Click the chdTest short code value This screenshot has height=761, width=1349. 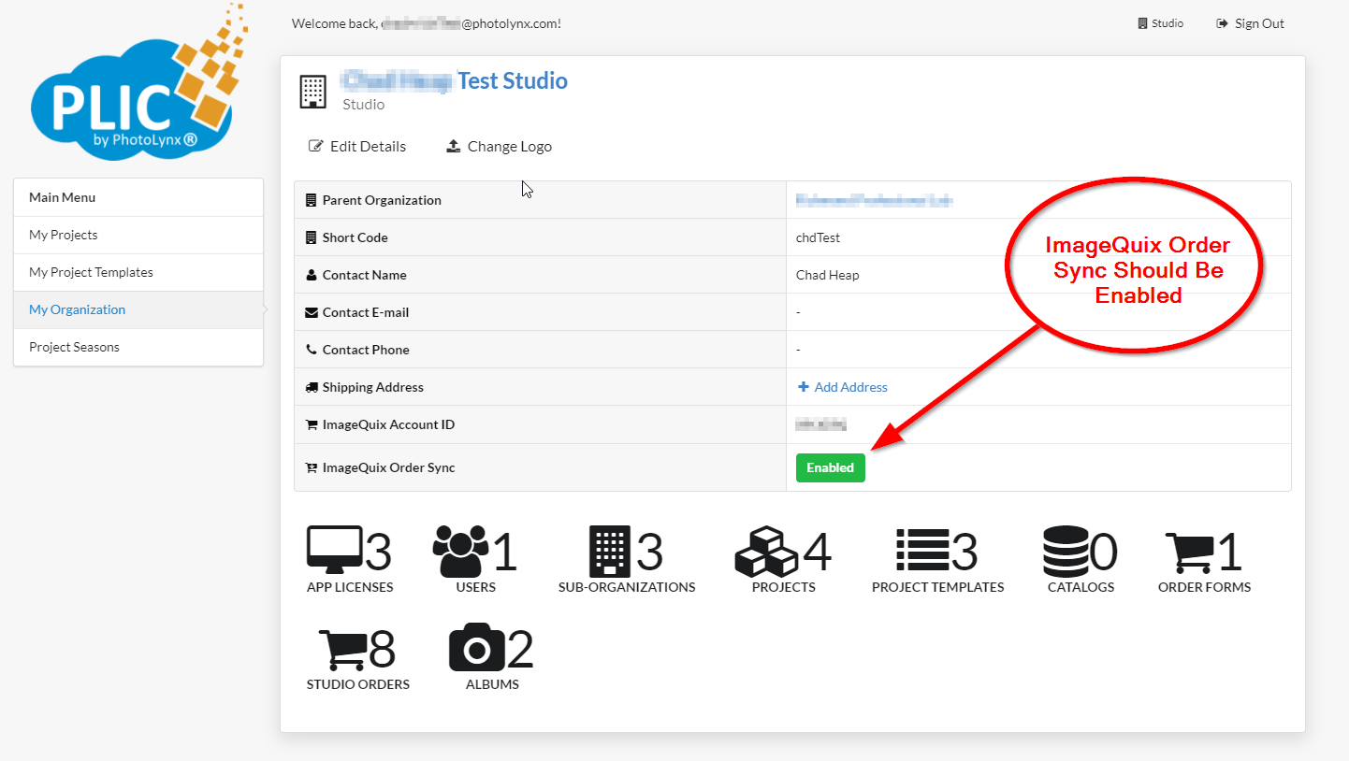(819, 237)
